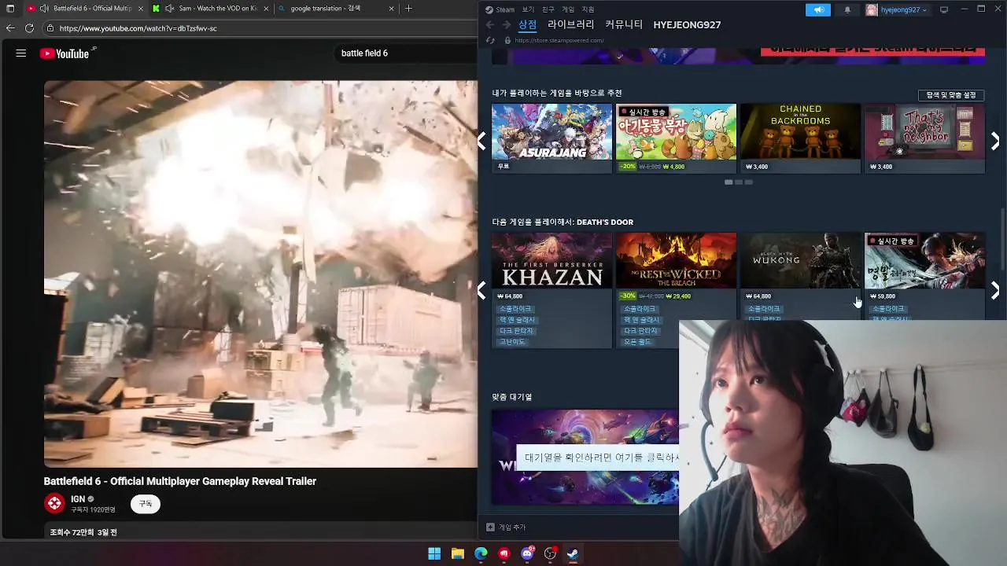1007x566 pixels.
Task: Open the ASURAJANG game card
Action: (551, 138)
